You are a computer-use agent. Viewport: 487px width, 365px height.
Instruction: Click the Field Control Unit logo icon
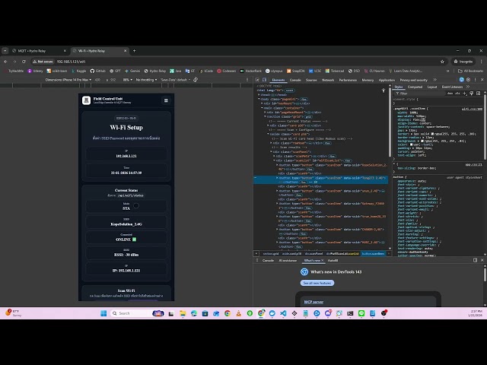87,100
